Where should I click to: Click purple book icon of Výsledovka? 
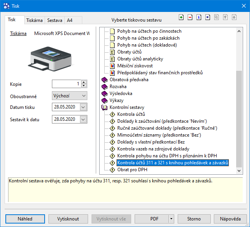click(x=105, y=93)
